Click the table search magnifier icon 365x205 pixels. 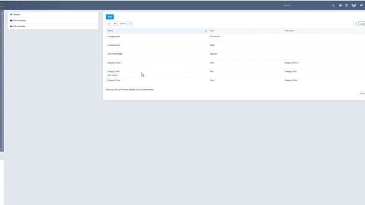tap(356, 24)
